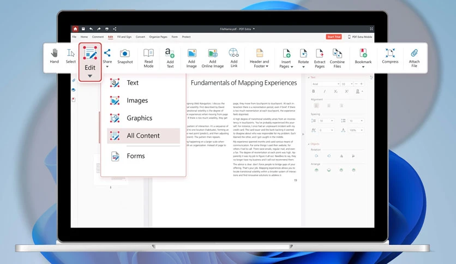The width and height of the screenshot is (456, 264).
Task: Choose Forms from the Edit menu
Action: (x=143, y=156)
